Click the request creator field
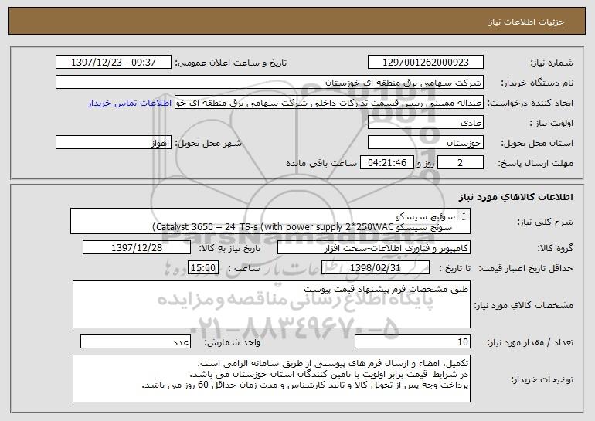This screenshot has height=421, width=595. [x=329, y=103]
